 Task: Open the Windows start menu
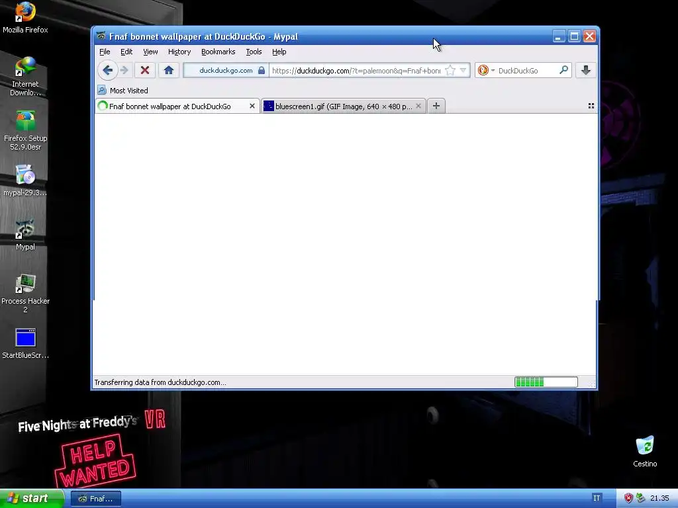click(32, 498)
